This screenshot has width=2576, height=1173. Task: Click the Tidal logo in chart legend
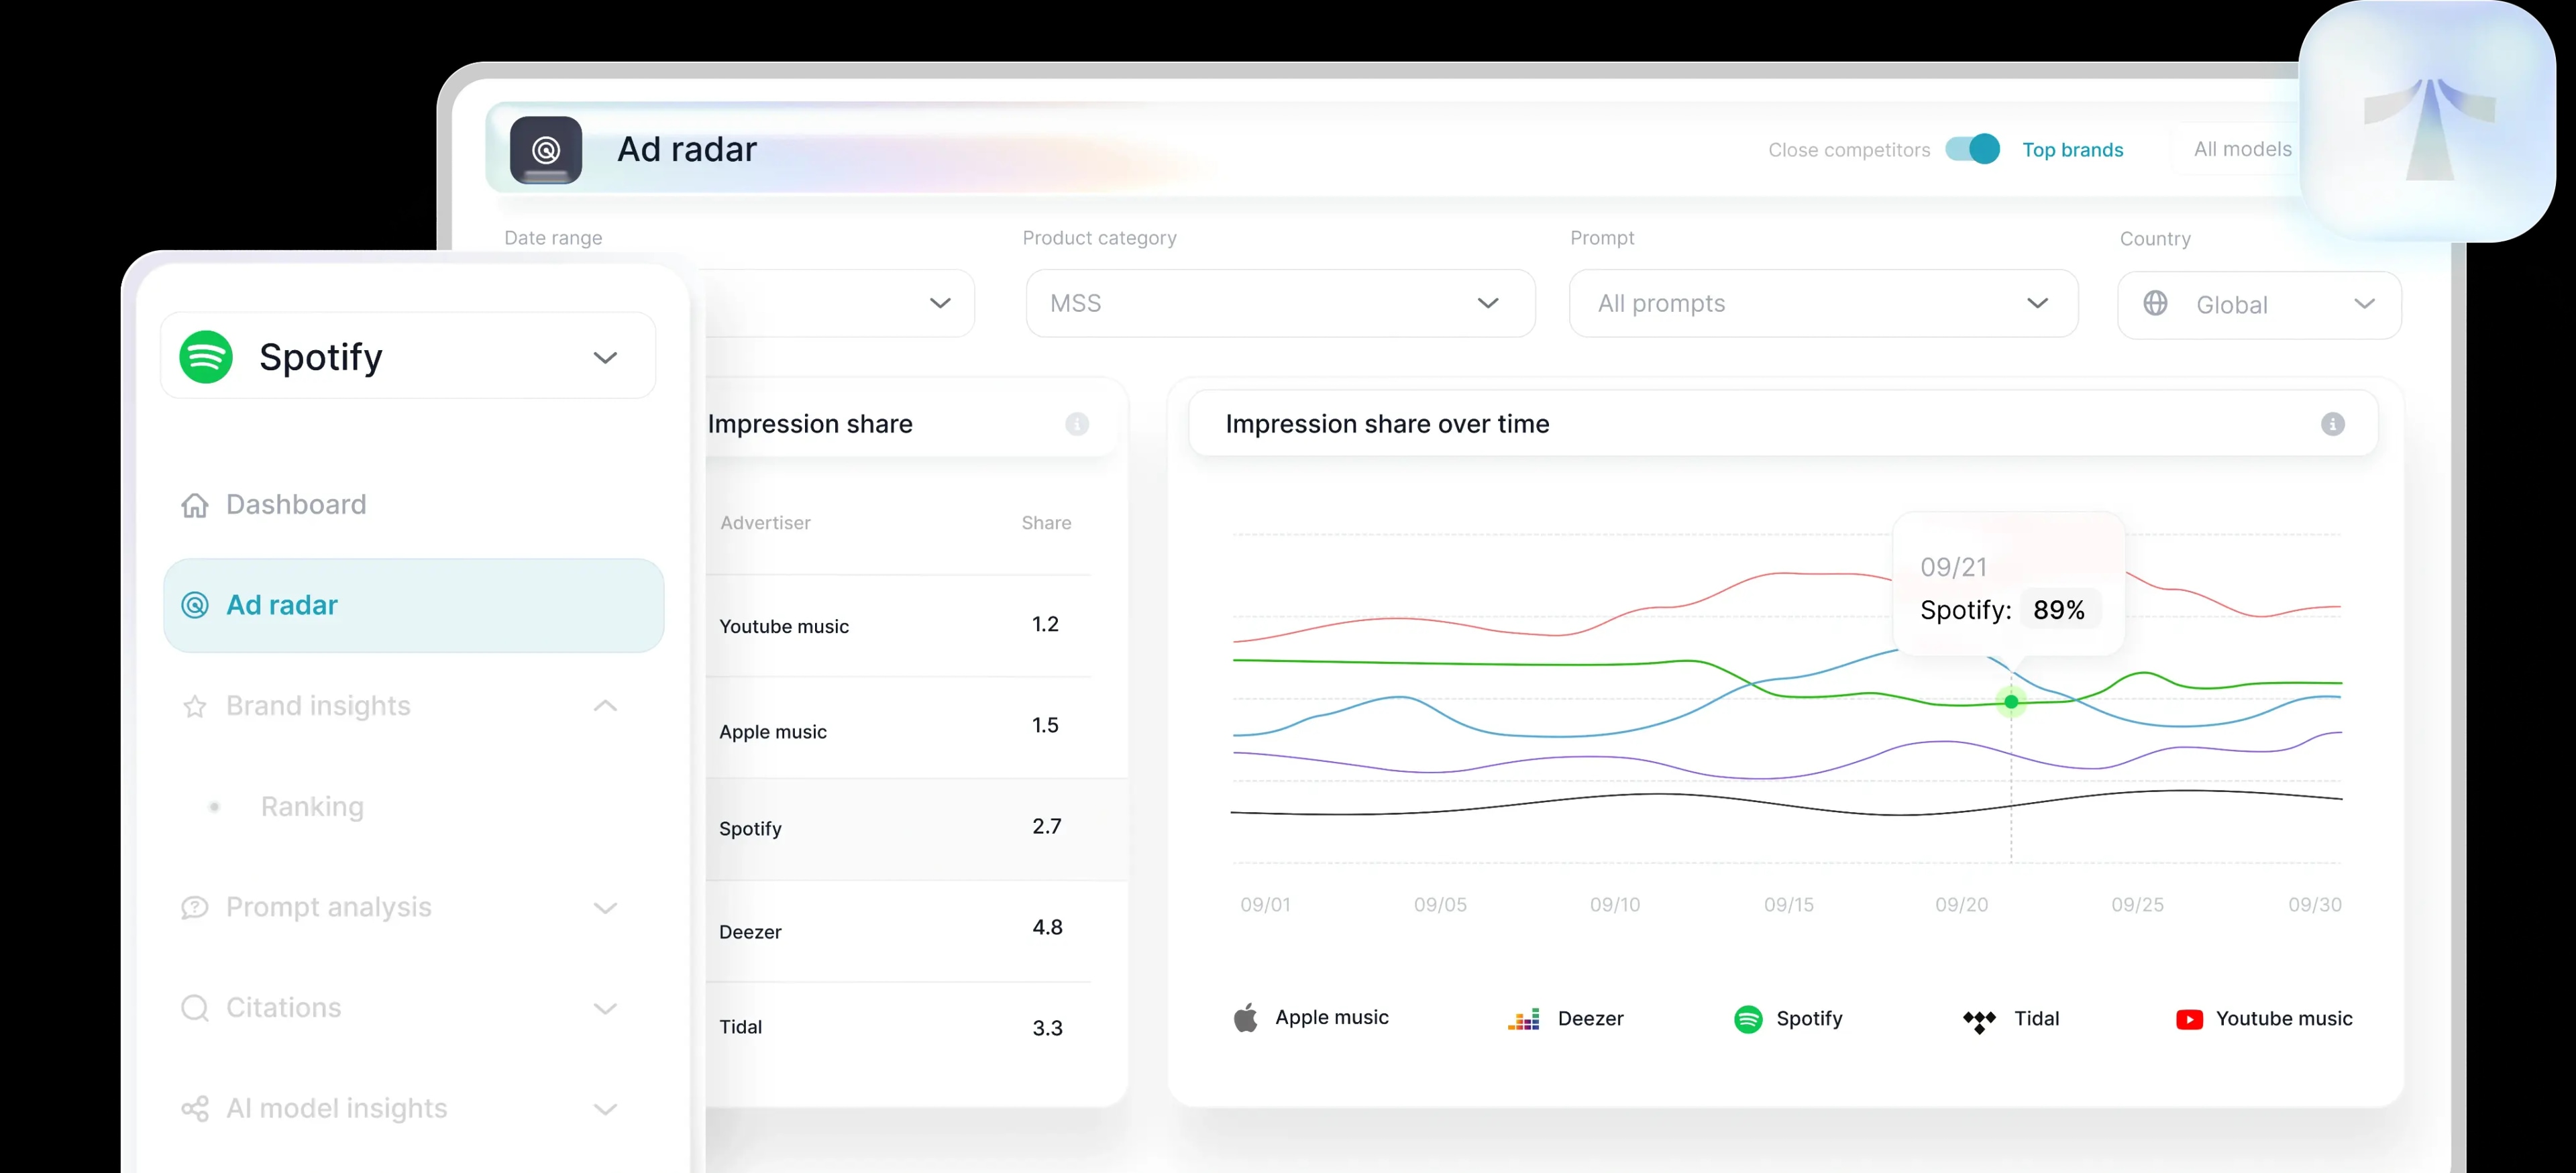coord(1979,1021)
